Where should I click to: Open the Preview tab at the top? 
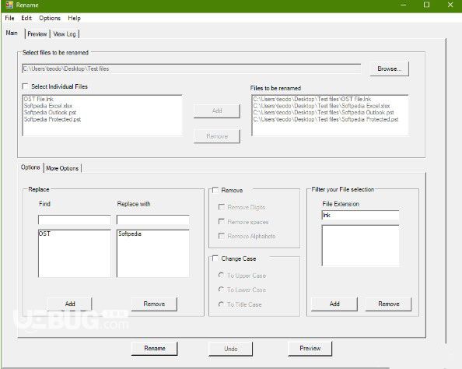[x=37, y=34]
